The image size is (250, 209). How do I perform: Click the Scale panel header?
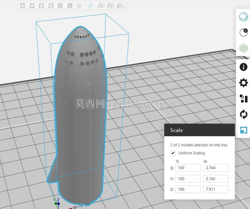pyautogui.click(x=199, y=130)
